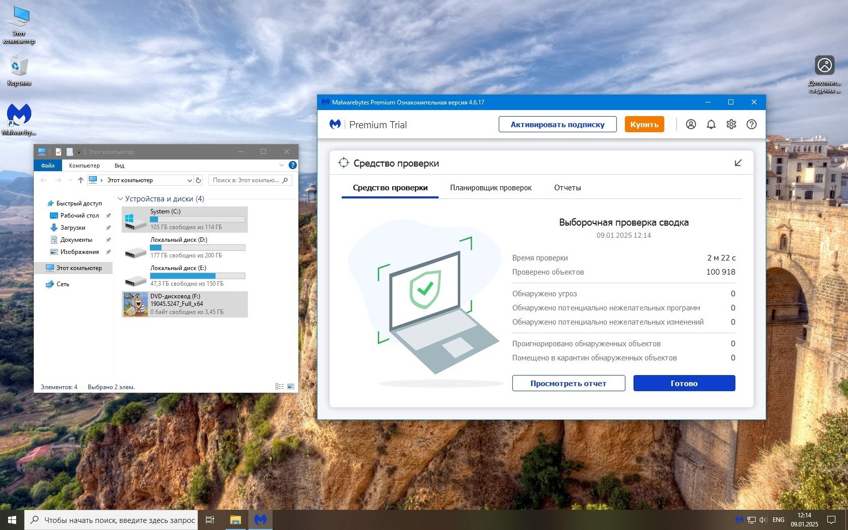848x530 pixels.
Task: Select 'Загрузки' in the navigation pane
Action: pos(73,228)
